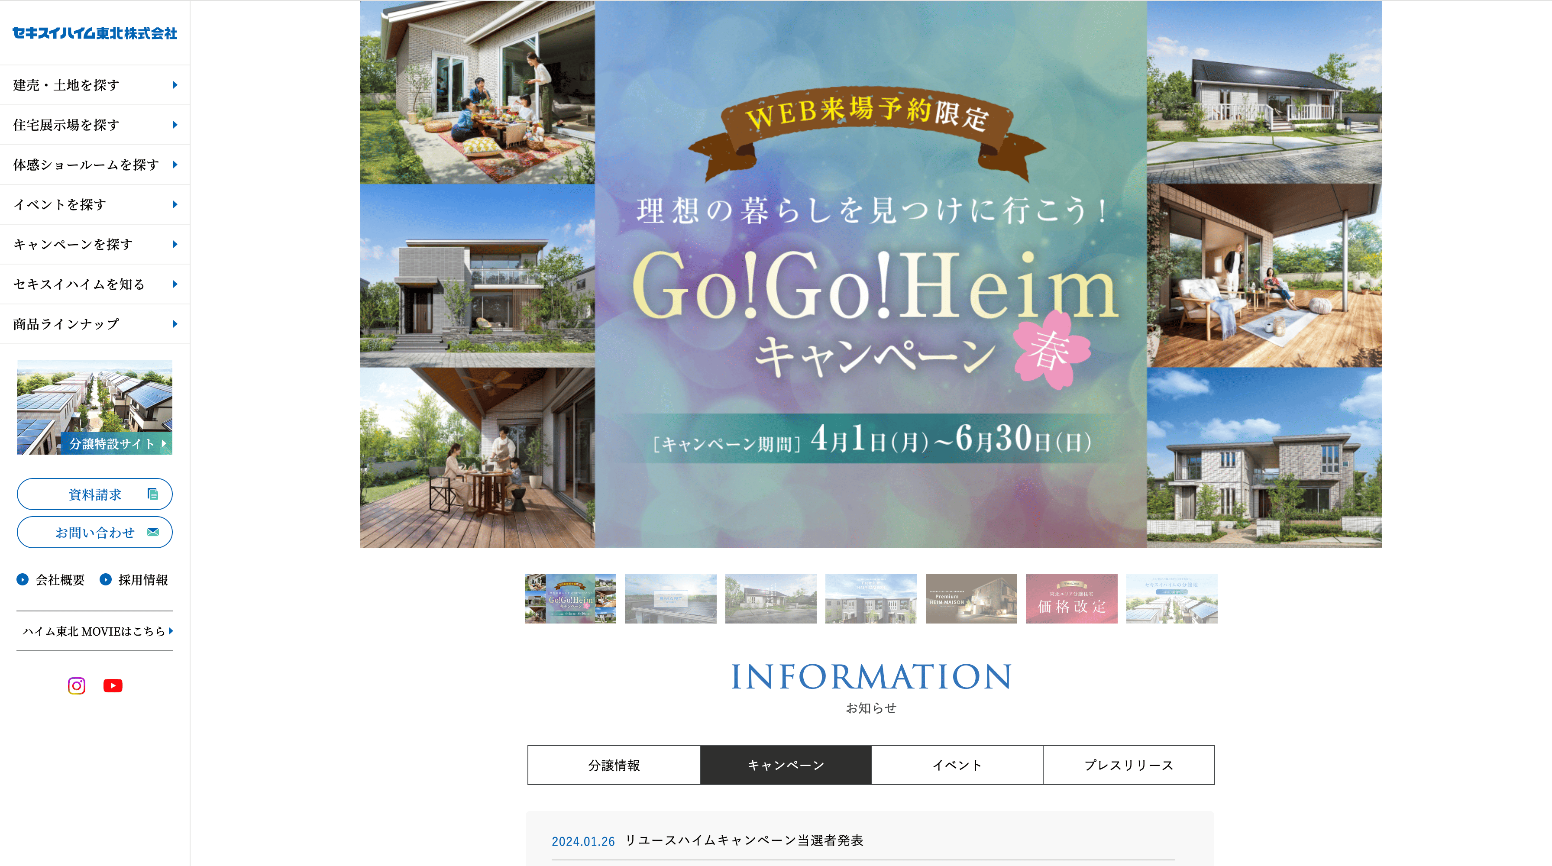Click the blue circle arrow beside 会社概要
The height and width of the screenshot is (866, 1552).
click(22, 579)
